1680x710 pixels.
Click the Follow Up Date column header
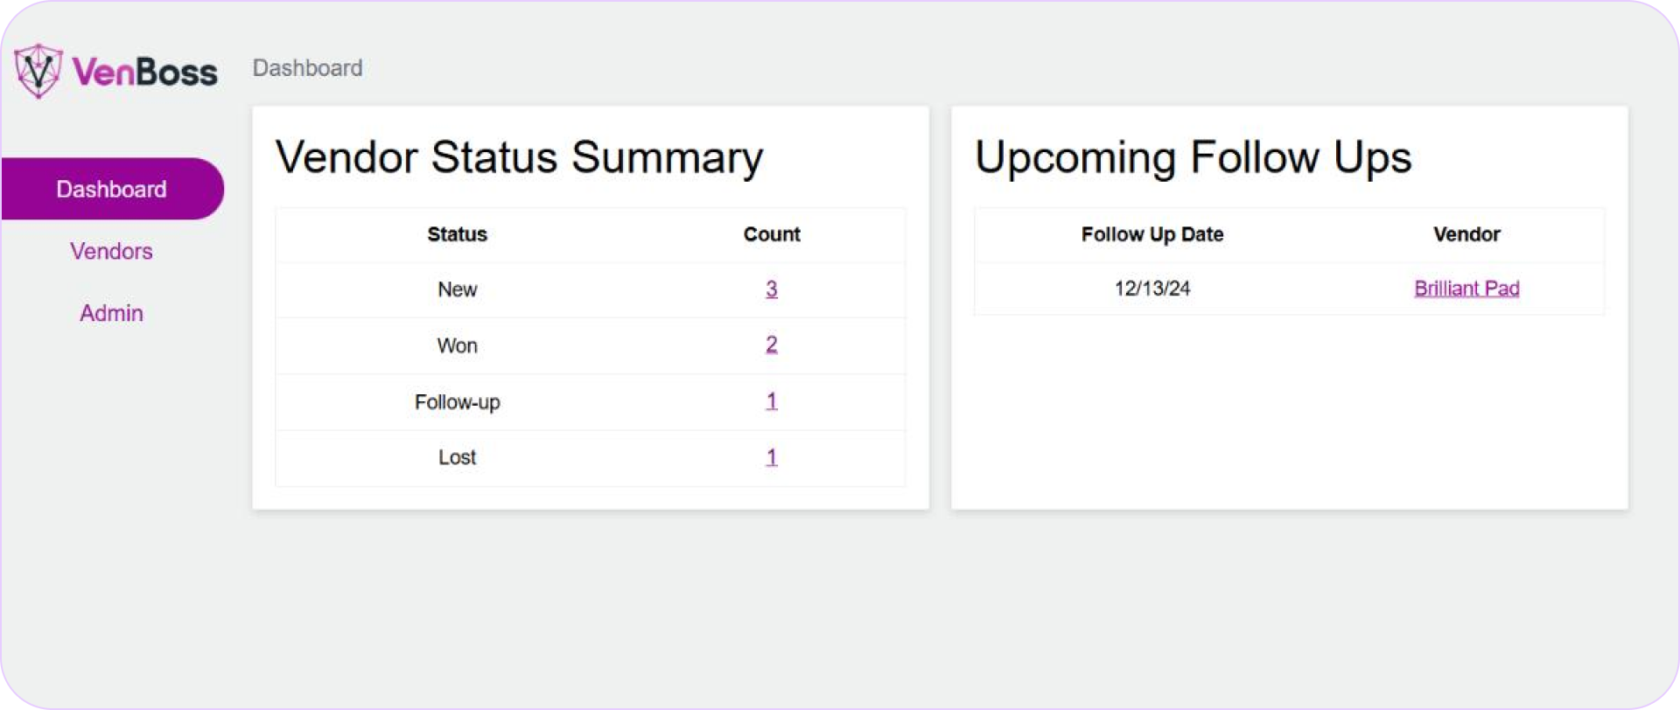[1151, 234]
